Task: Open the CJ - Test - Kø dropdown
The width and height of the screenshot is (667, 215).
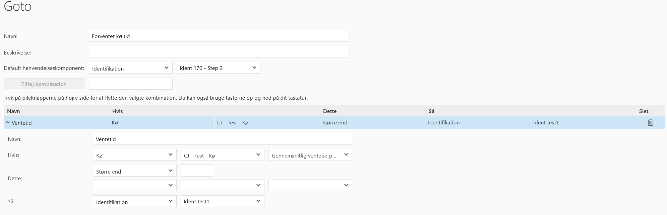Action: pyautogui.click(x=222, y=155)
